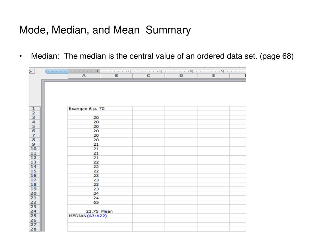Select row 13 cell with 22
Image resolution: width=319 pixels, height=239 pixels.
click(84, 162)
